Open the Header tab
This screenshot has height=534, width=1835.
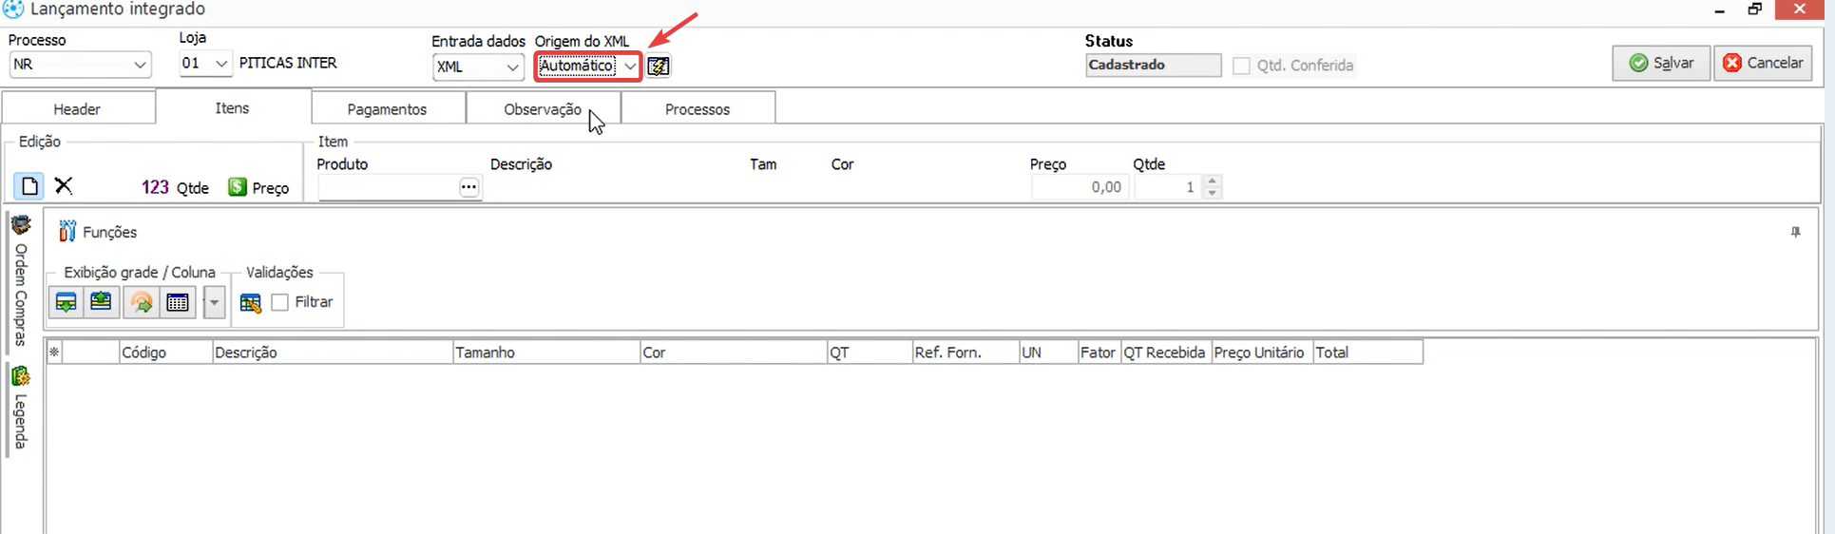coord(77,109)
